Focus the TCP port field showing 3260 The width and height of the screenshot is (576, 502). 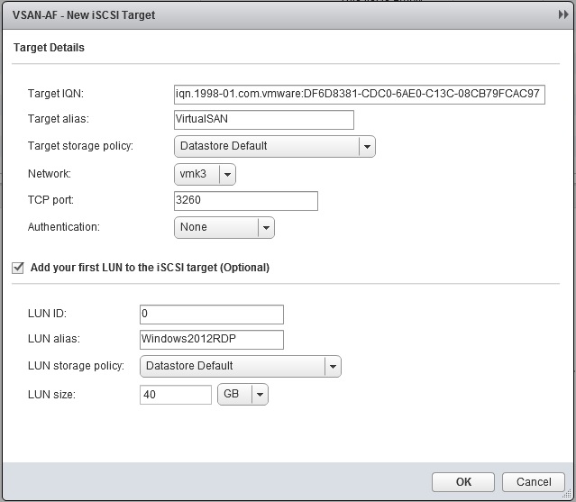click(x=245, y=200)
